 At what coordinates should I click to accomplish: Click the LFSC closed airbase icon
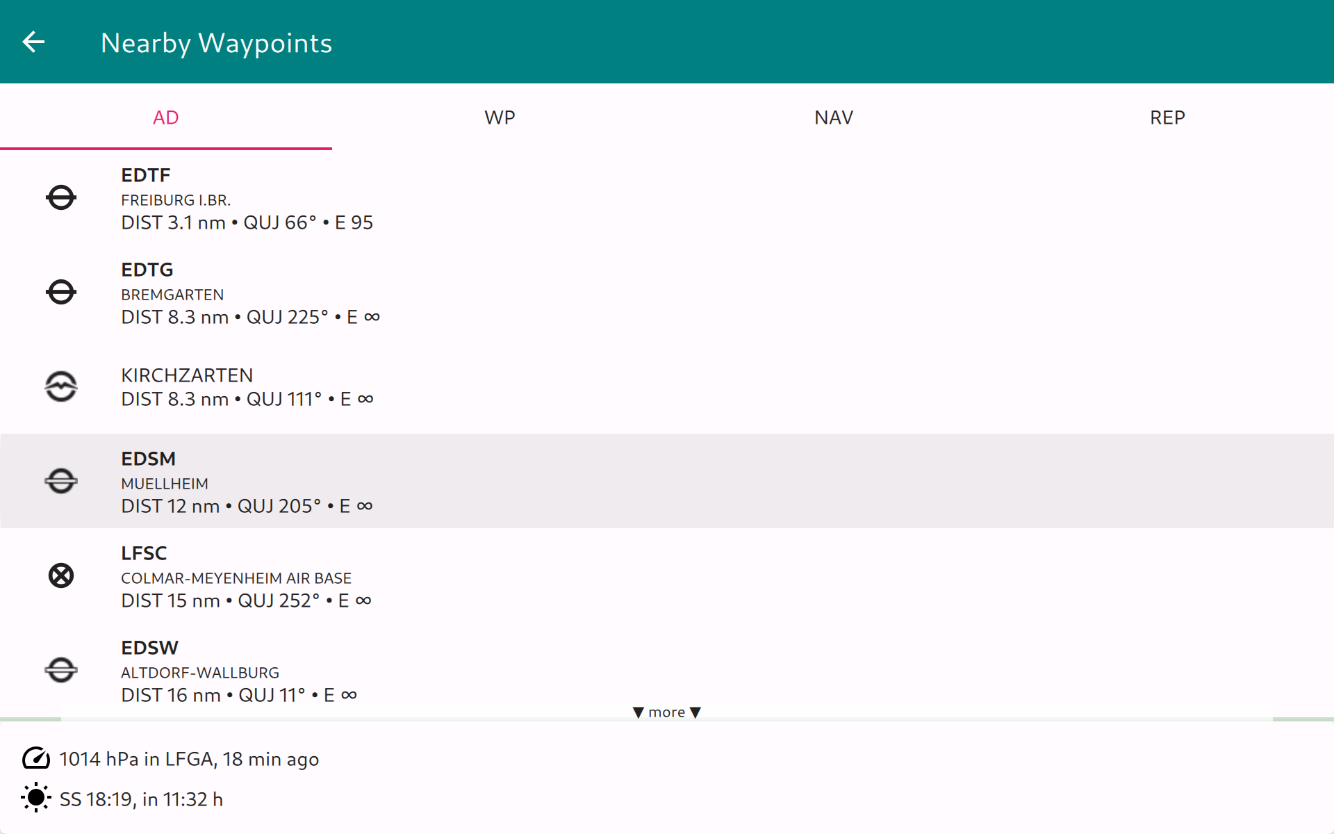61,575
